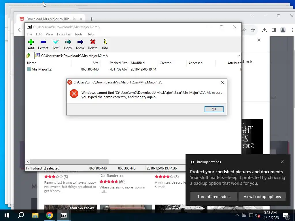This screenshot has height=221, width=295.
Task: Switch to Chrome on the taskbar
Action: [x=50, y=215]
